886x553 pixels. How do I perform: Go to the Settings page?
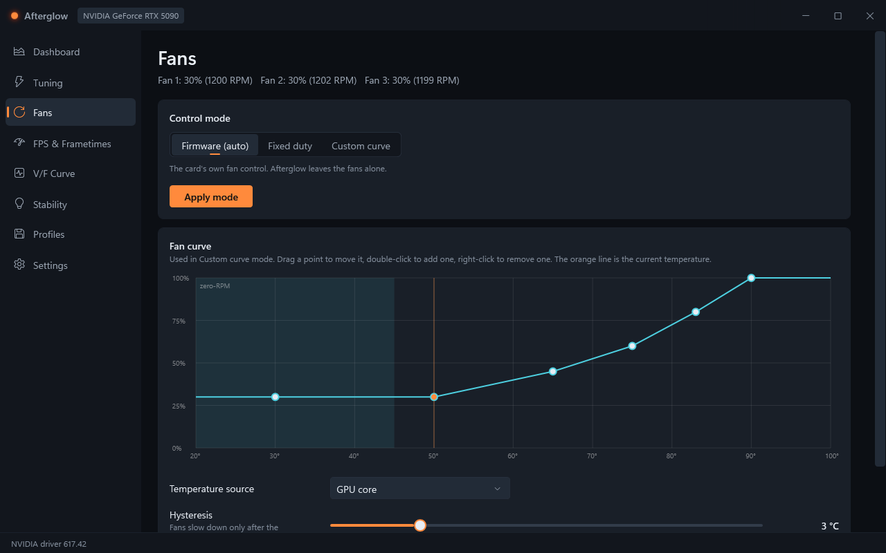point(71,265)
